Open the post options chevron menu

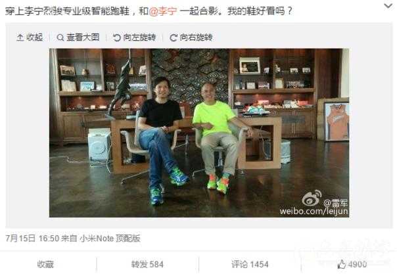(388, 6)
